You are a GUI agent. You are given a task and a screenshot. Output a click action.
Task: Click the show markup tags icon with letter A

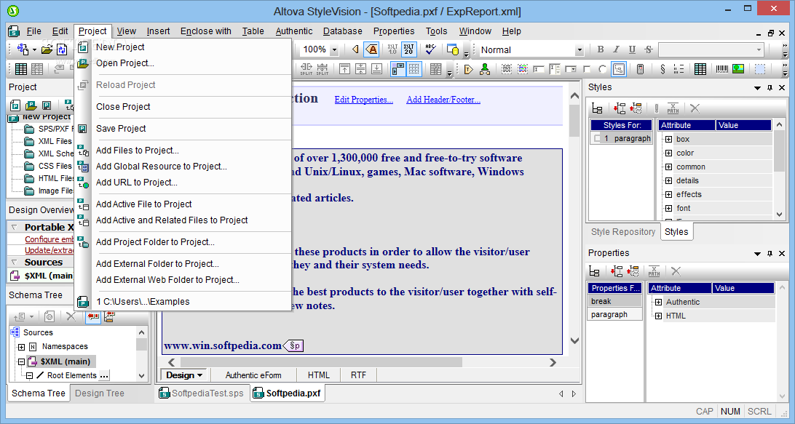pyautogui.click(x=371, y=49)
